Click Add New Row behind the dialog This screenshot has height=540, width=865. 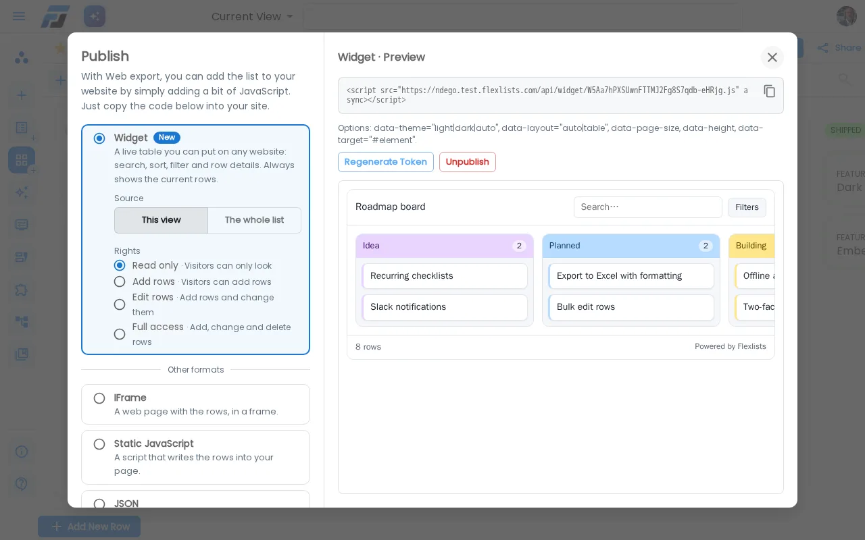tap(89, 526)
